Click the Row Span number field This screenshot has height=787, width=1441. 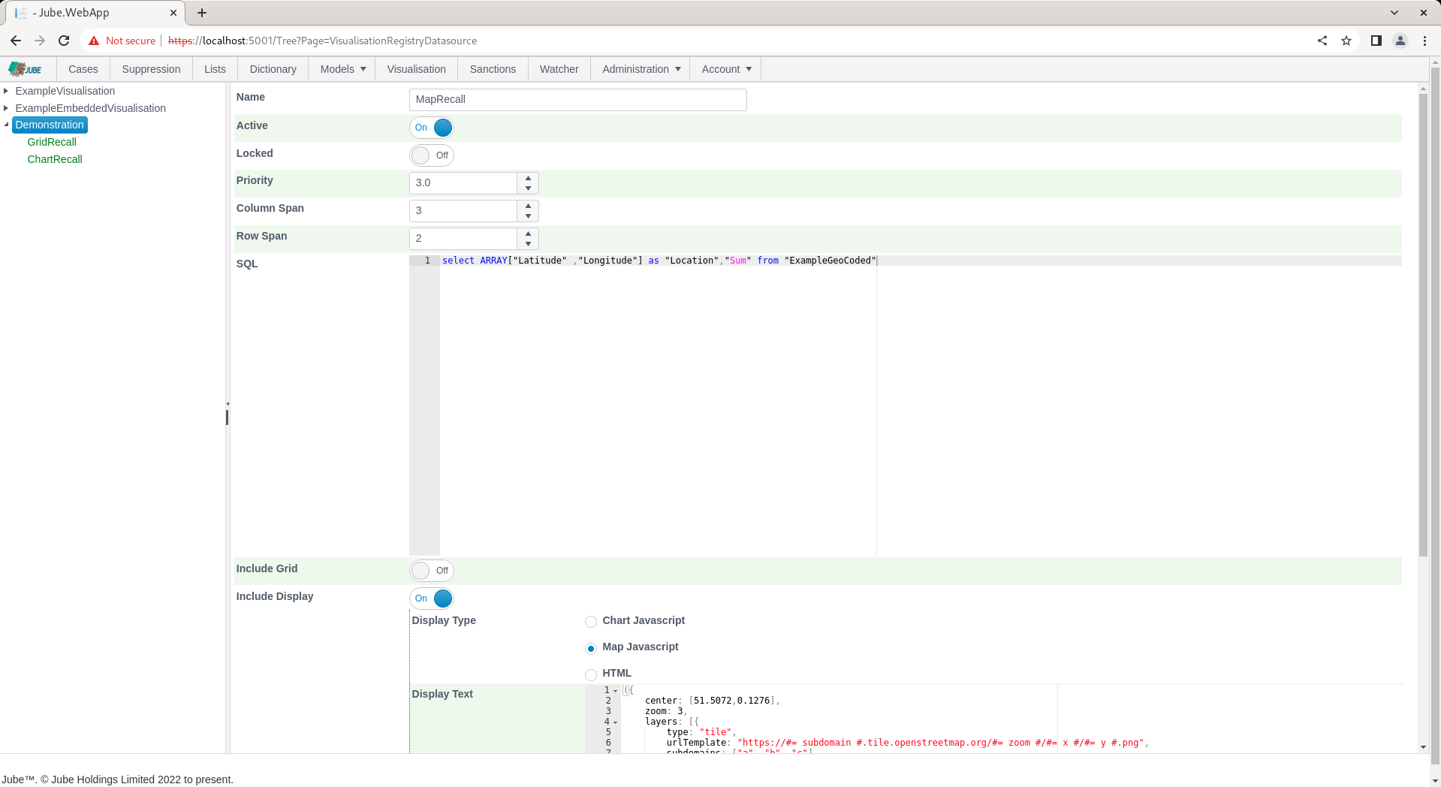[x=463, y=239]
